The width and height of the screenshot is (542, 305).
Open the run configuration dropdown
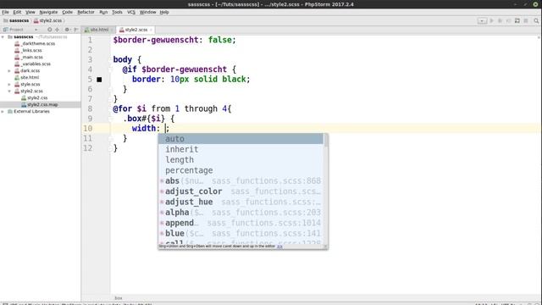tap(482, 20)
